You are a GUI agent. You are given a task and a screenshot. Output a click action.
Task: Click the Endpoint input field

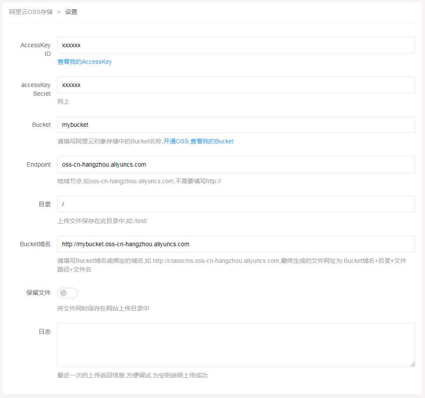(x=236, y=164)
